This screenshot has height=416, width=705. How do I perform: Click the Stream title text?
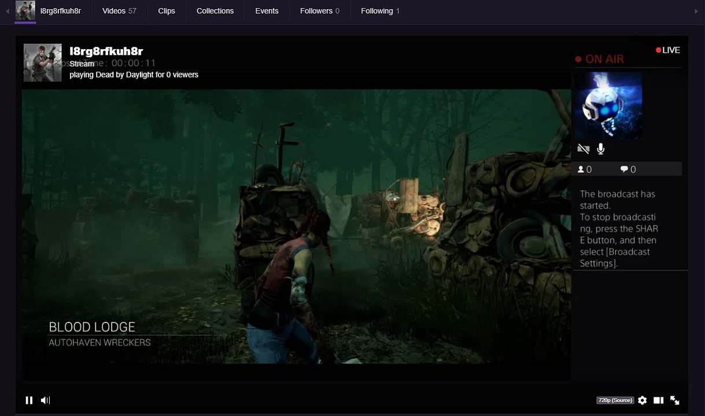(82, 64)
